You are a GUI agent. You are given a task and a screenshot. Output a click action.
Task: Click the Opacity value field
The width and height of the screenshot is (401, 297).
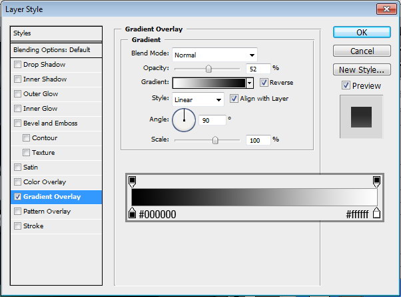click(x=258, y=69)
